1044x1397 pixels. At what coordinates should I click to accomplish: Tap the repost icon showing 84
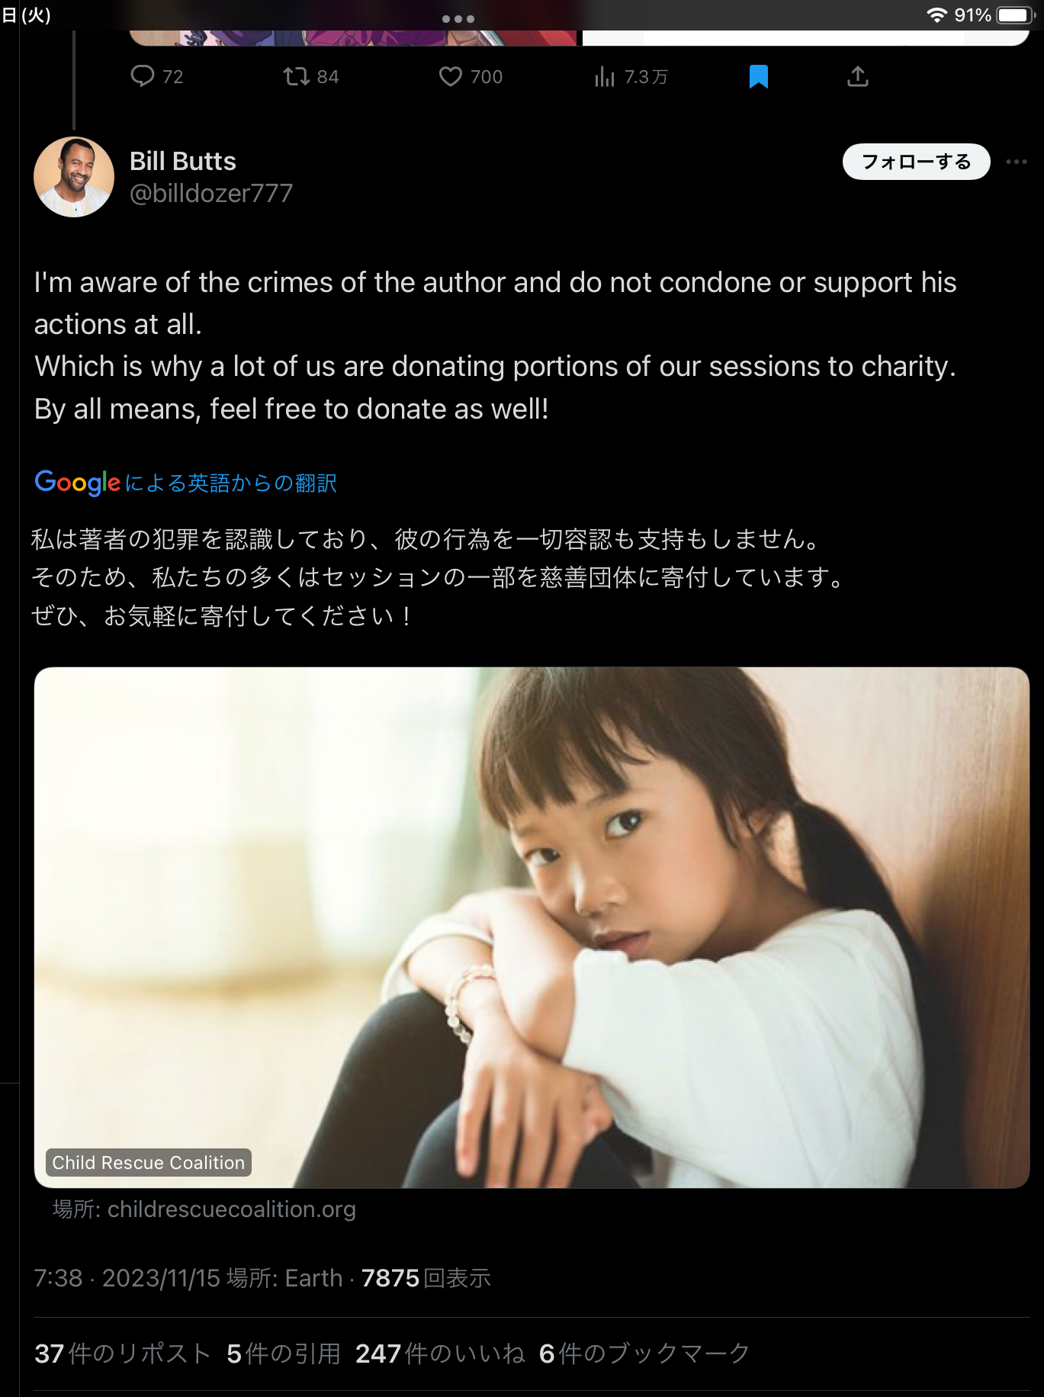pos(296,76)
